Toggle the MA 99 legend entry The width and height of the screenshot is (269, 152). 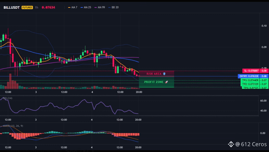[100, 7]
